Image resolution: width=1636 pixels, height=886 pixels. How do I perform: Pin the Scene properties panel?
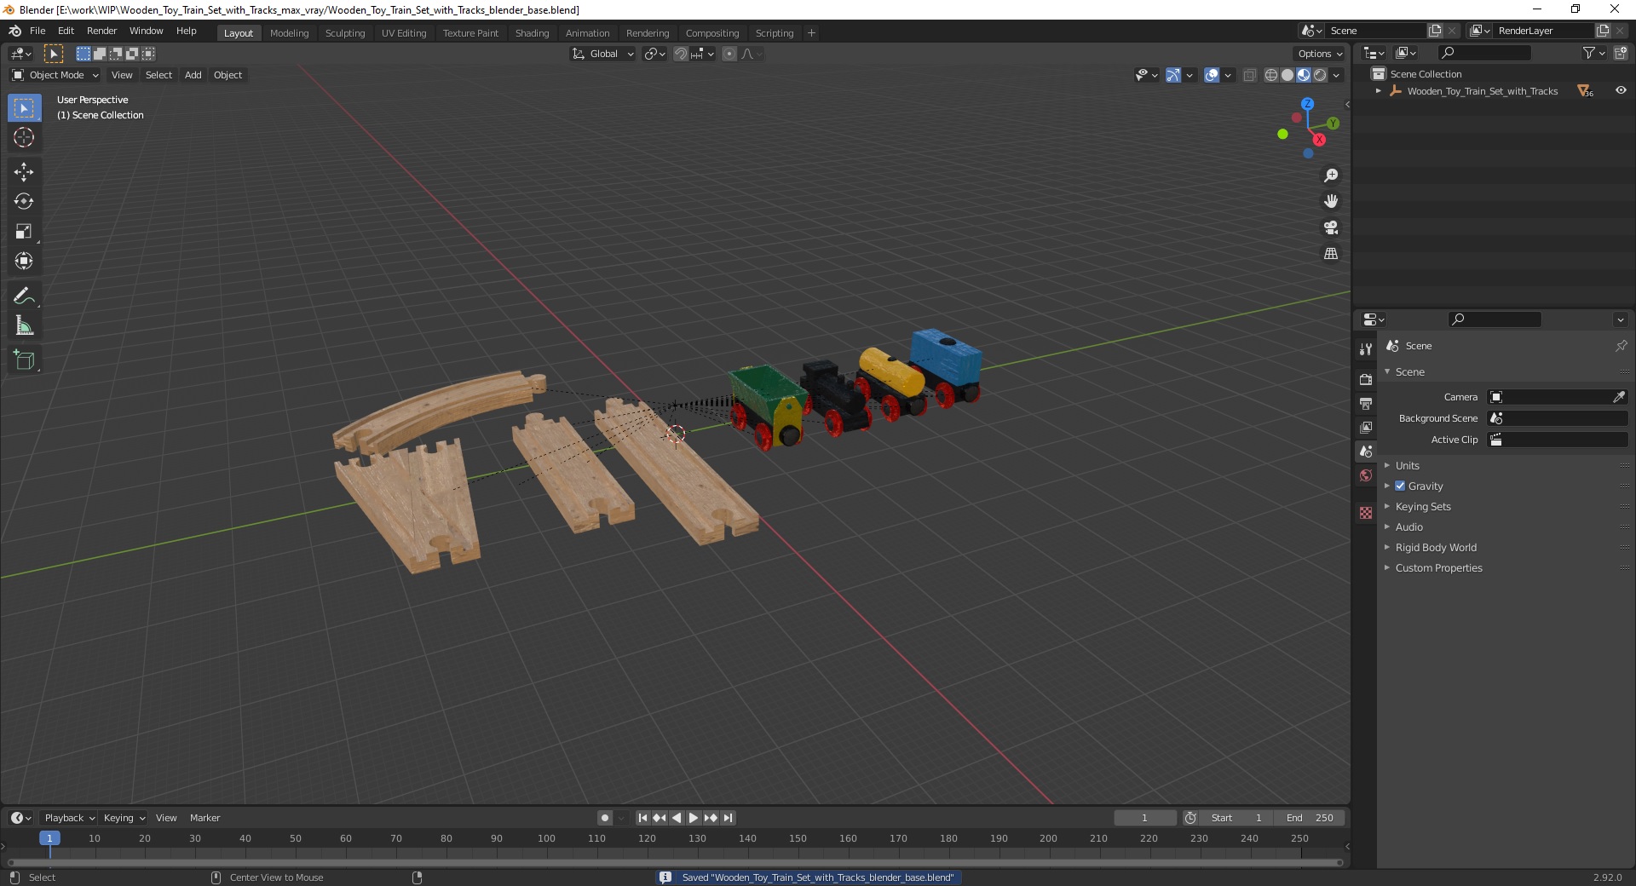coord(1621,346)
